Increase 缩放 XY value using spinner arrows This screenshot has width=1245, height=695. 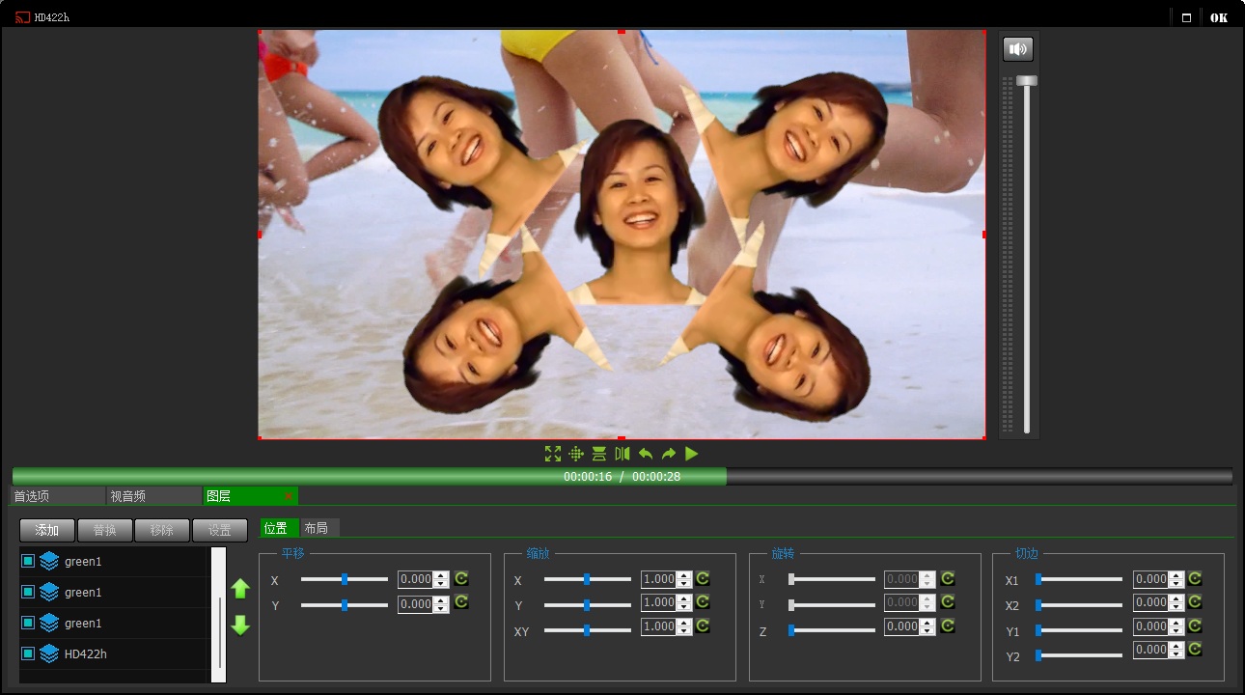click(684, 623)
